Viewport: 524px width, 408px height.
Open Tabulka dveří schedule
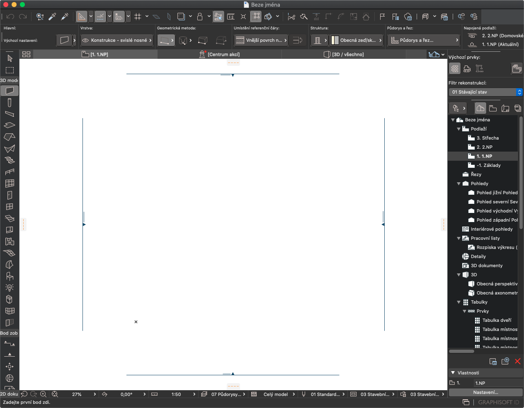pyautogui.click(x=497, y=320)
